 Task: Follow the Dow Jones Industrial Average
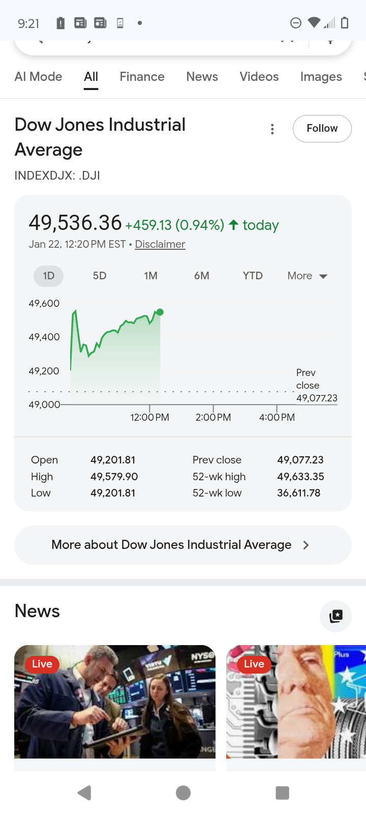click(322, 128)
